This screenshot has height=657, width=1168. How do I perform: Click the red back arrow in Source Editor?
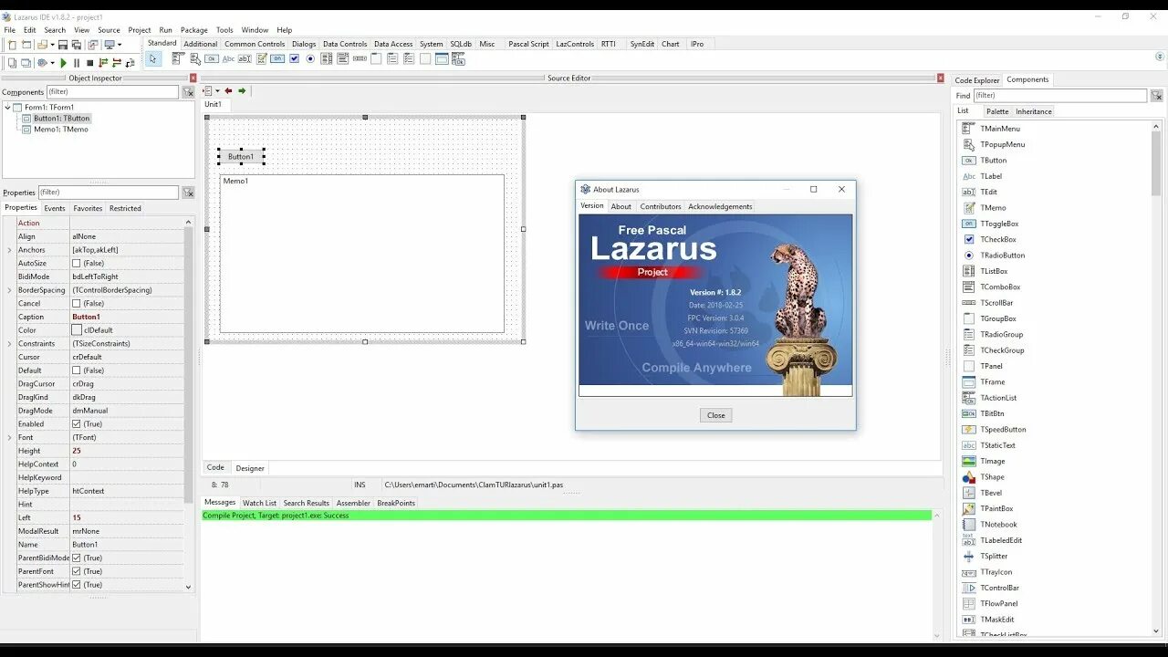point(228,90)
